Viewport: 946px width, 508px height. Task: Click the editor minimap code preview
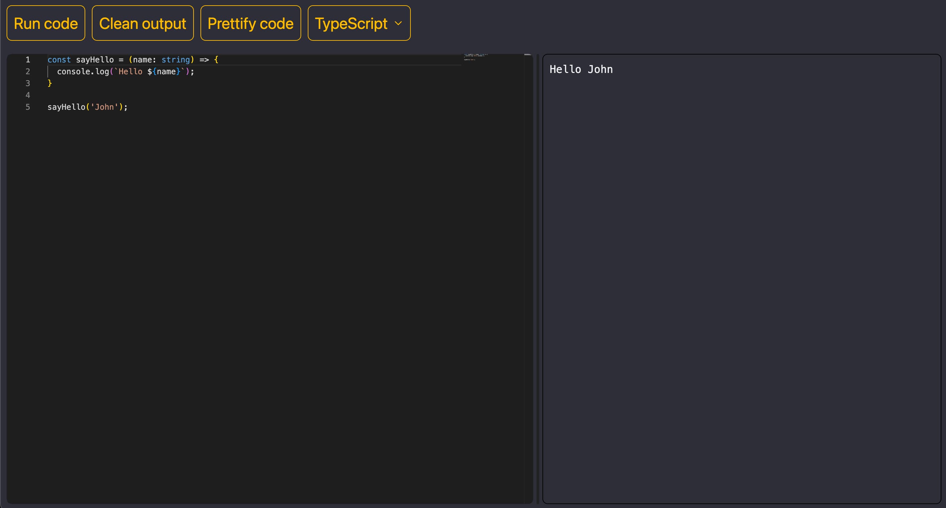[x=476, y=57]
